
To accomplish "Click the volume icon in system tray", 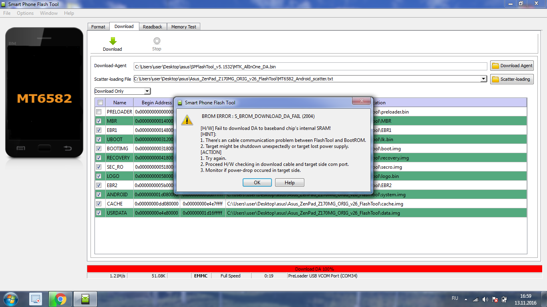I will (485, 299).
